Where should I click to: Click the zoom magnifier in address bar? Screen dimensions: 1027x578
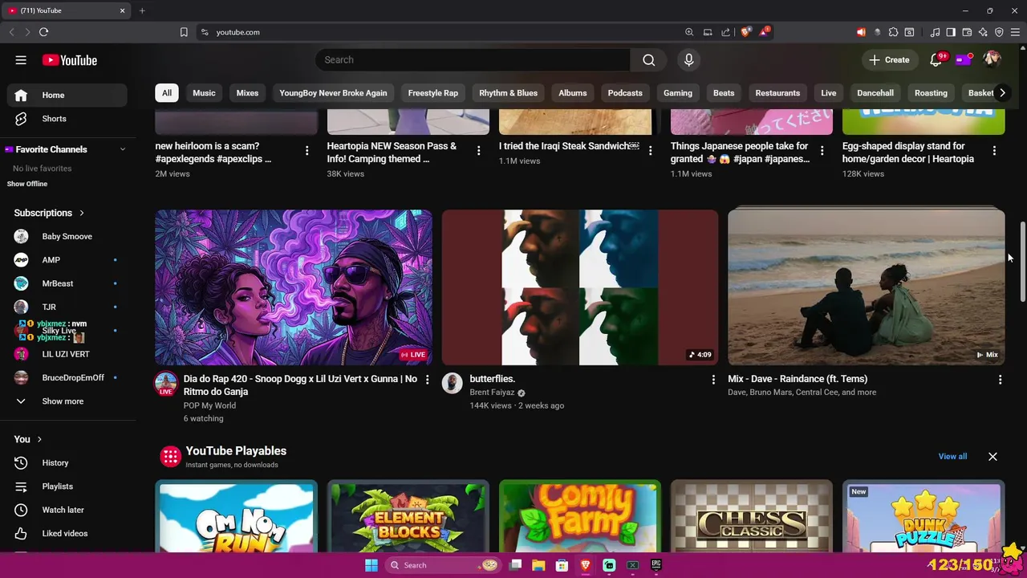coord(689,32)
